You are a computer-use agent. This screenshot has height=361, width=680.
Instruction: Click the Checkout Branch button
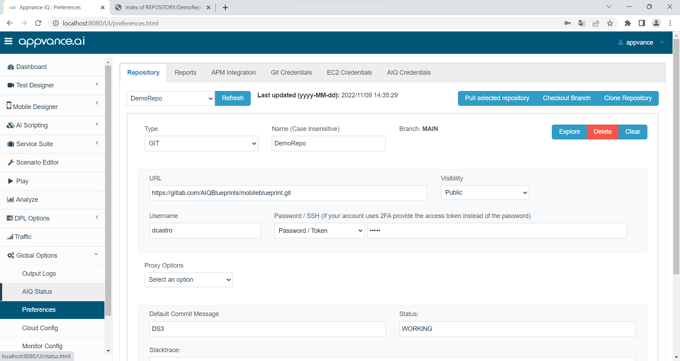(567, 98)
